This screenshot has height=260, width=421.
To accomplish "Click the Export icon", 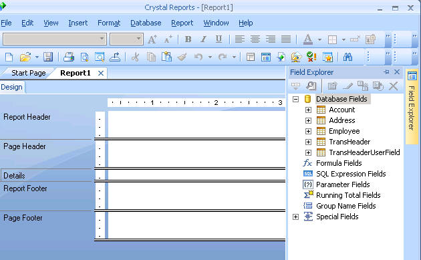I will coord(115,57).
